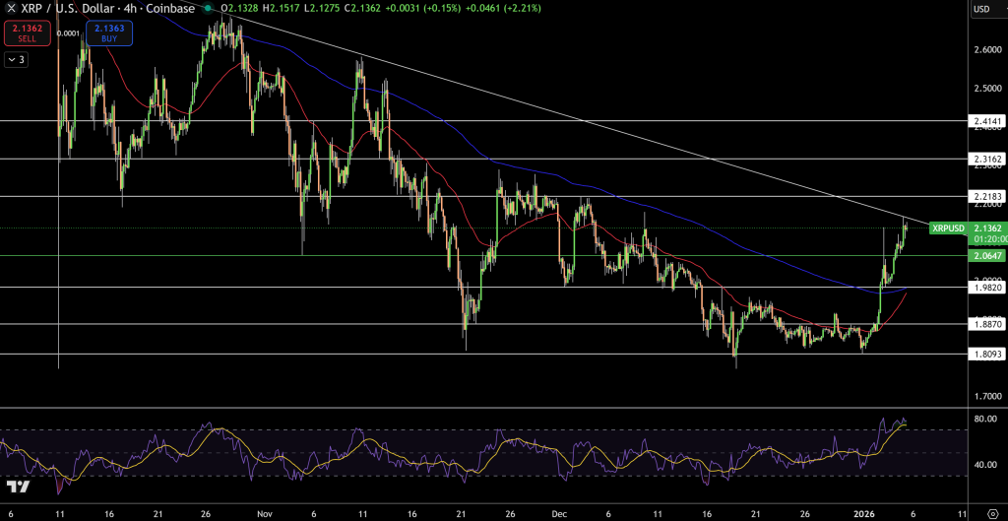The height and width of the screenshot is (521, 1008).
Task: Click the Dec label on the time axis
Action: (558, 514)
